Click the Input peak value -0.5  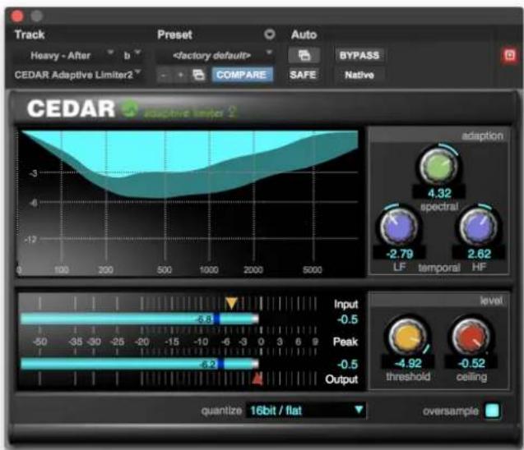[347, 319]
